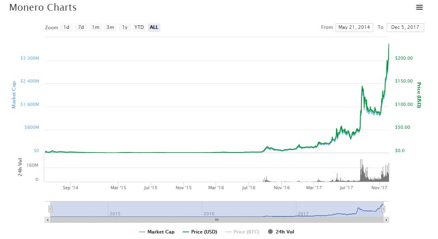Click the Jul '15 x-axis label
Image resolution: width=438 pixels, height=239 pixels.
pos(150,188)
